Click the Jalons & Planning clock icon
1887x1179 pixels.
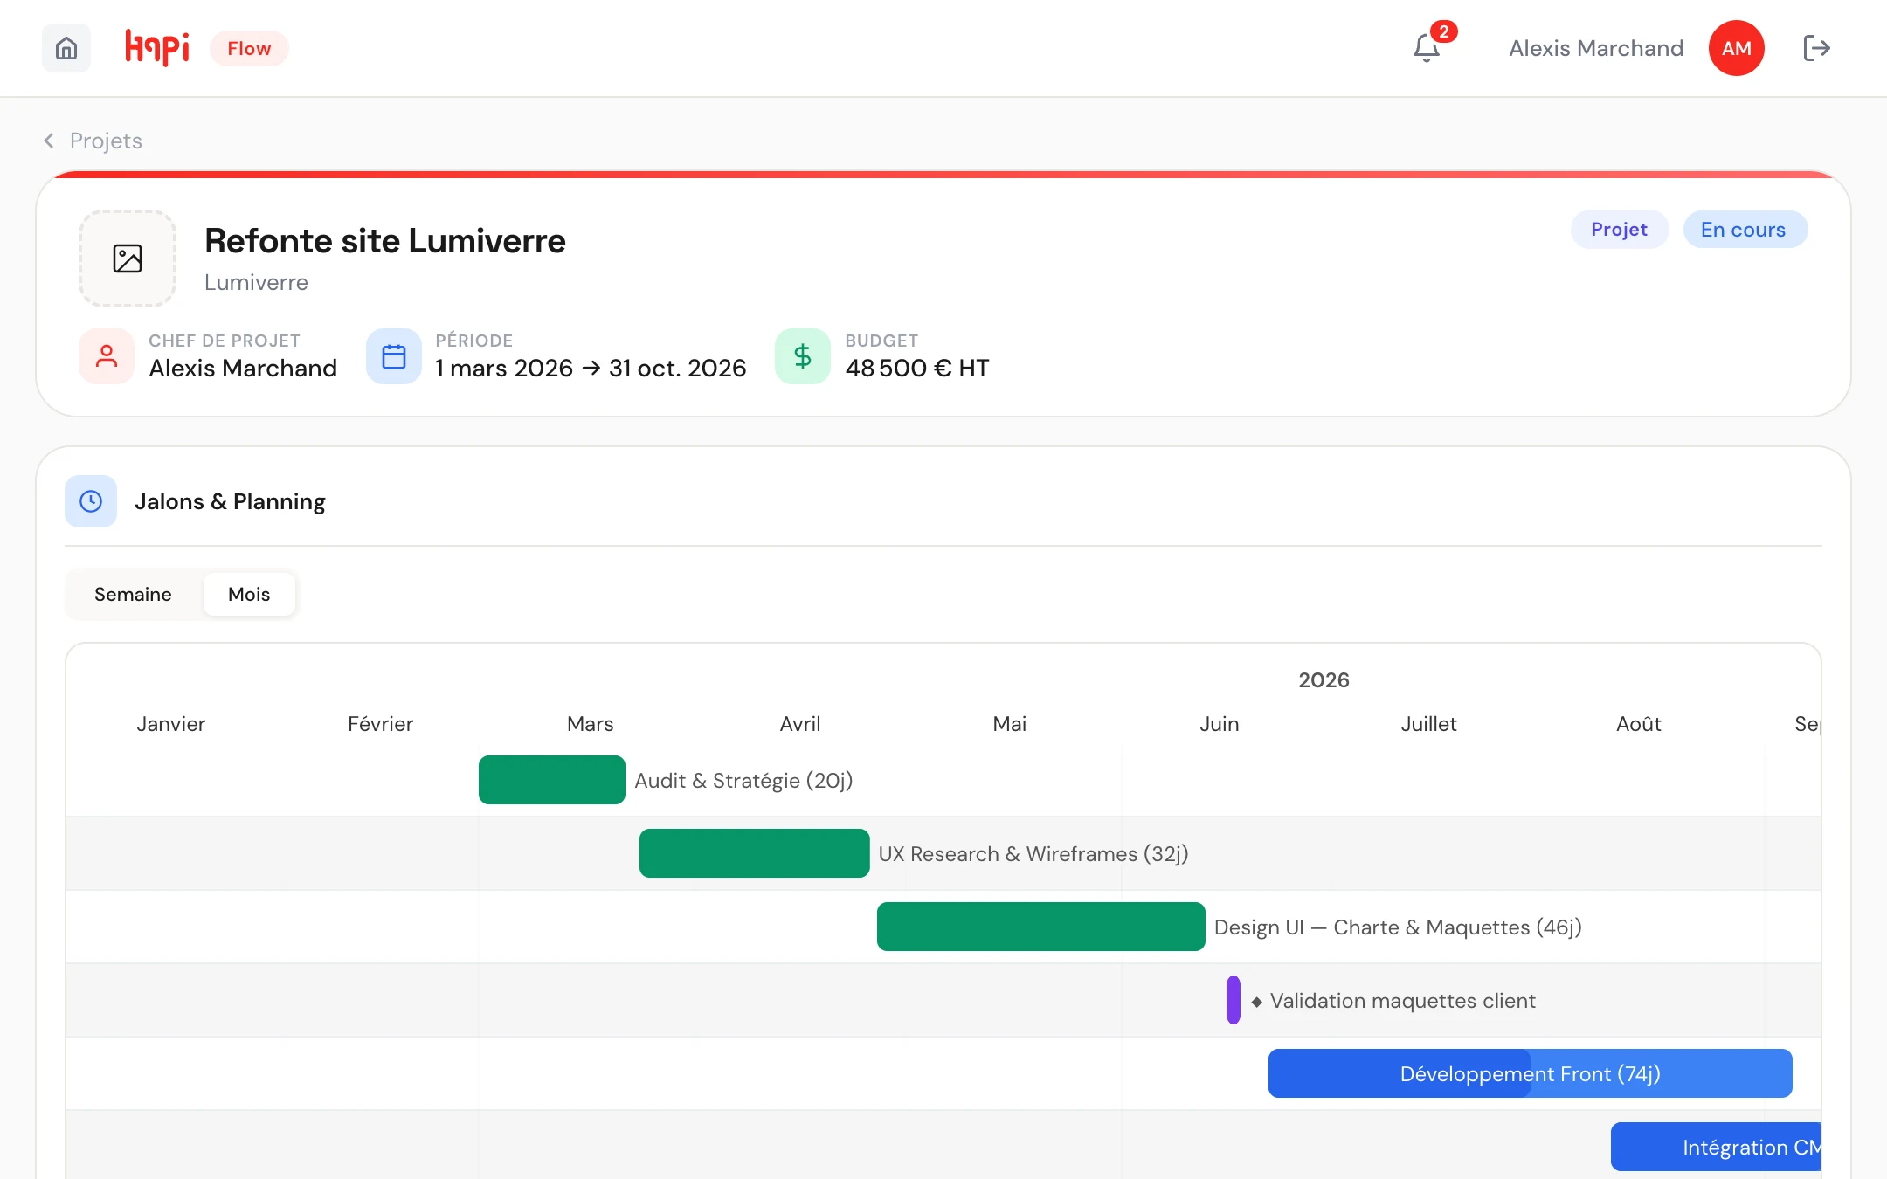click(x=91, y=501)
